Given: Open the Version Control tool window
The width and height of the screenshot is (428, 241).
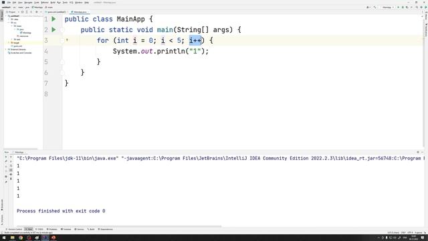Looking at the screenshot, I should click(14, 229).
